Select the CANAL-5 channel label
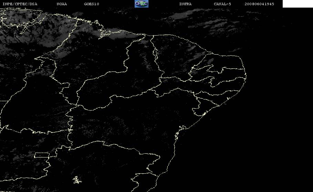 (222, 4)
